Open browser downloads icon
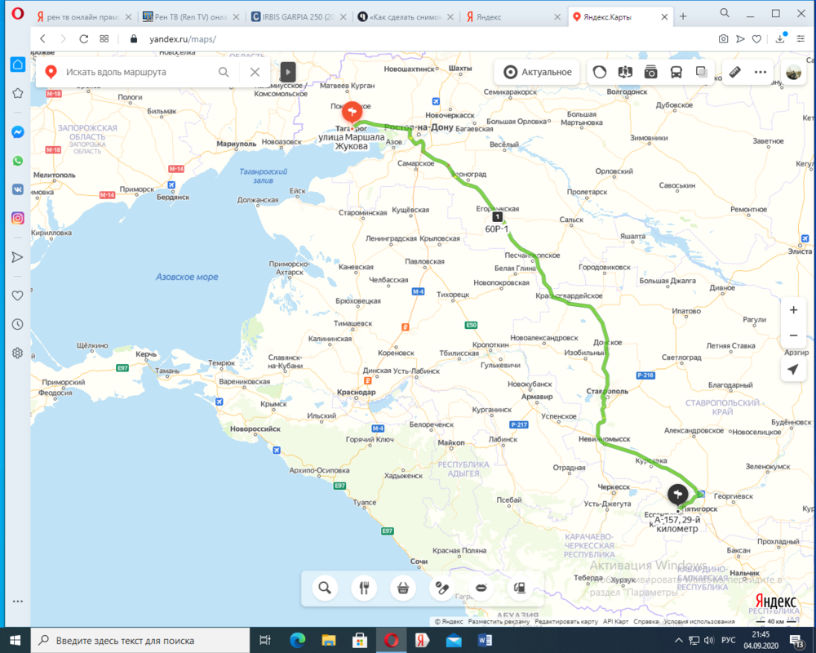The image size is (816, 653). click(x=780, y=39)
